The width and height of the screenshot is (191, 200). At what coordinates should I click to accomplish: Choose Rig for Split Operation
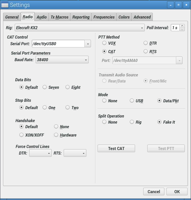tap(132, 122)
